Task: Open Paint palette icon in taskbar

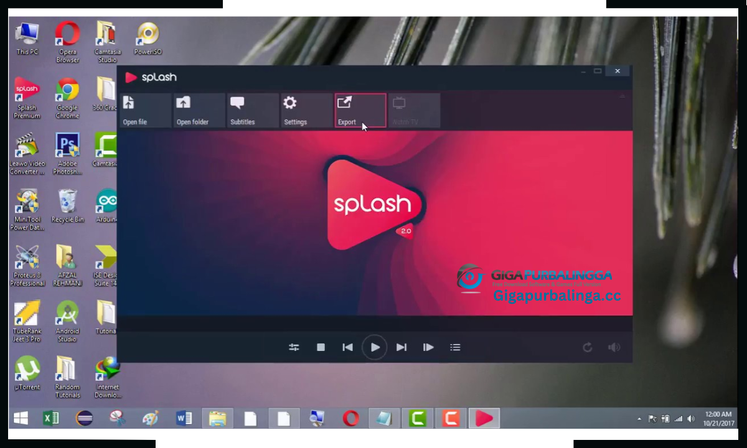Action: [x=150, y=418]
